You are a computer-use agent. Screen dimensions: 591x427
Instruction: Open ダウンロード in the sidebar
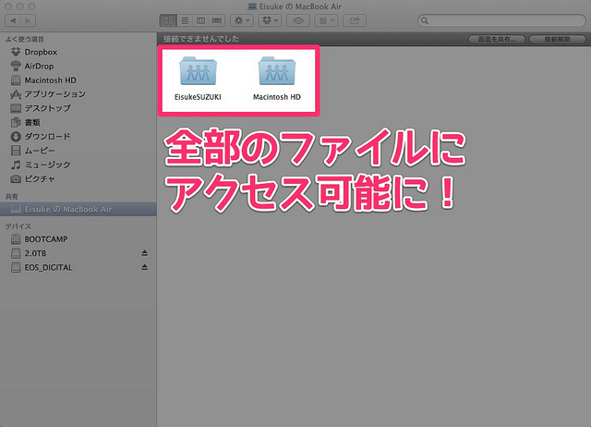(78, 136)
